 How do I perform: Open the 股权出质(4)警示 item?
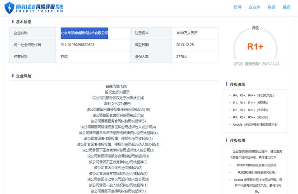tap(117, 92)
